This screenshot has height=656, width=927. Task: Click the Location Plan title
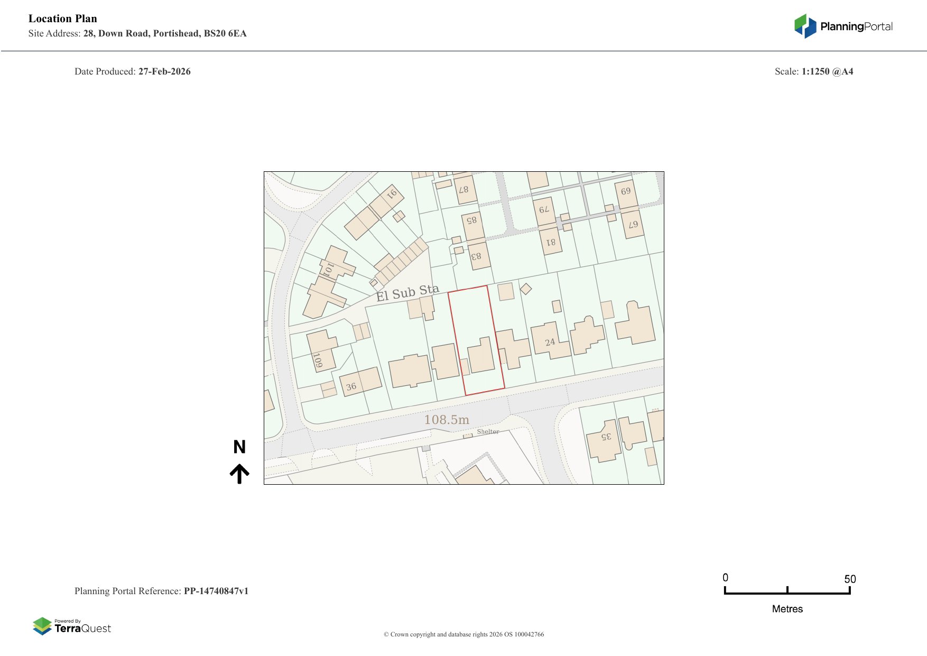[x=63, y=19]
